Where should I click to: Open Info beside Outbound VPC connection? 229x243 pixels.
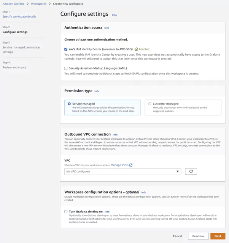[x=115, y=135]
